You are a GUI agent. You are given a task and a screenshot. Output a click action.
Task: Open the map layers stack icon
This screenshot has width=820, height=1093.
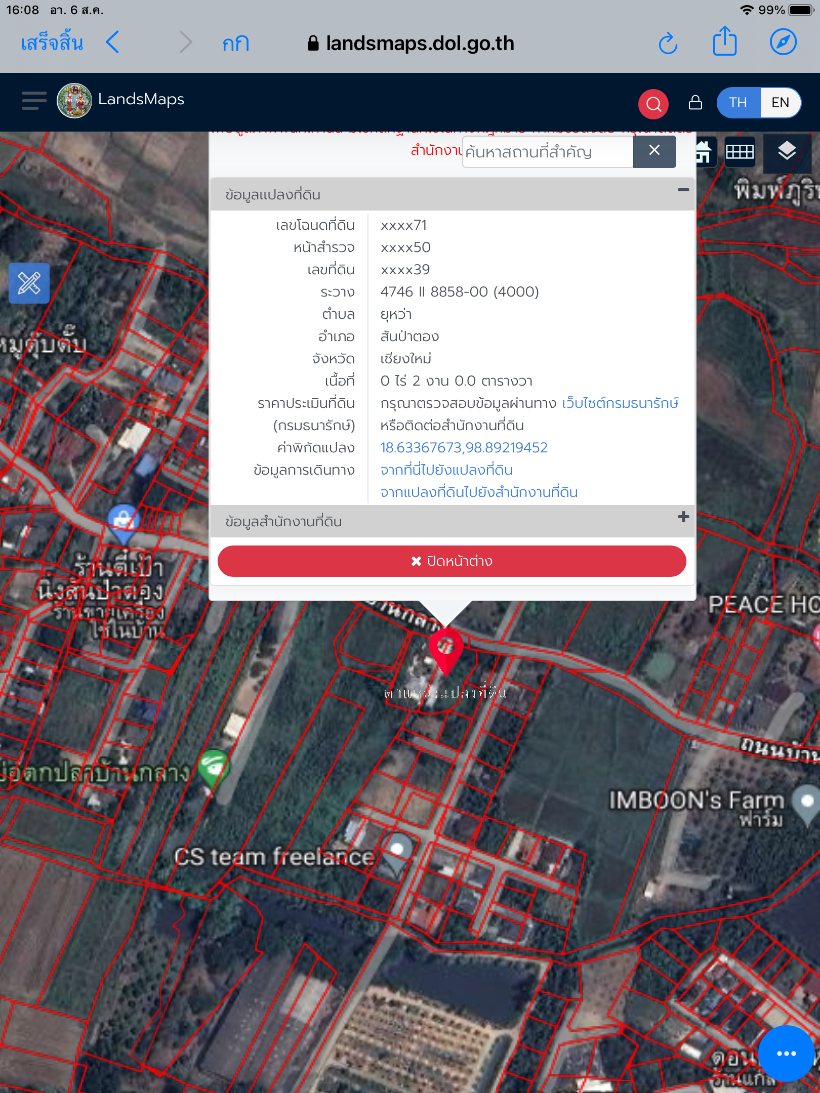coord(787,151)
